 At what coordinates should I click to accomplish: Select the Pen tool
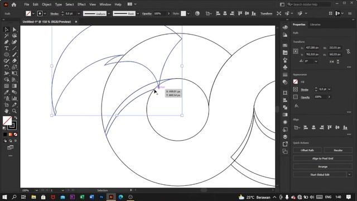[6, 42]
